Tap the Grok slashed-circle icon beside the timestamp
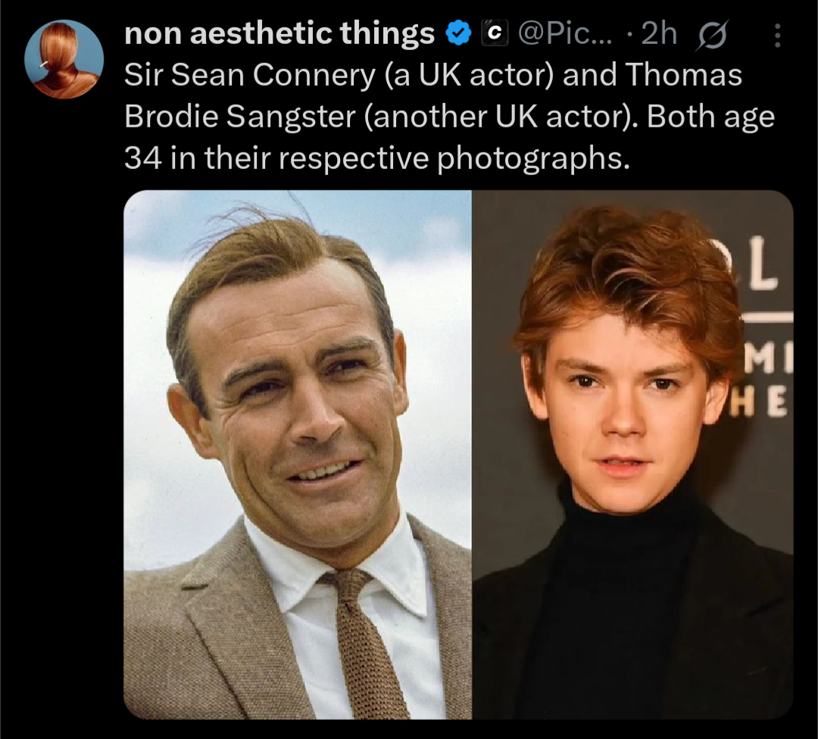818x739 pixels. pyautogui.click(x=713, y=34)
